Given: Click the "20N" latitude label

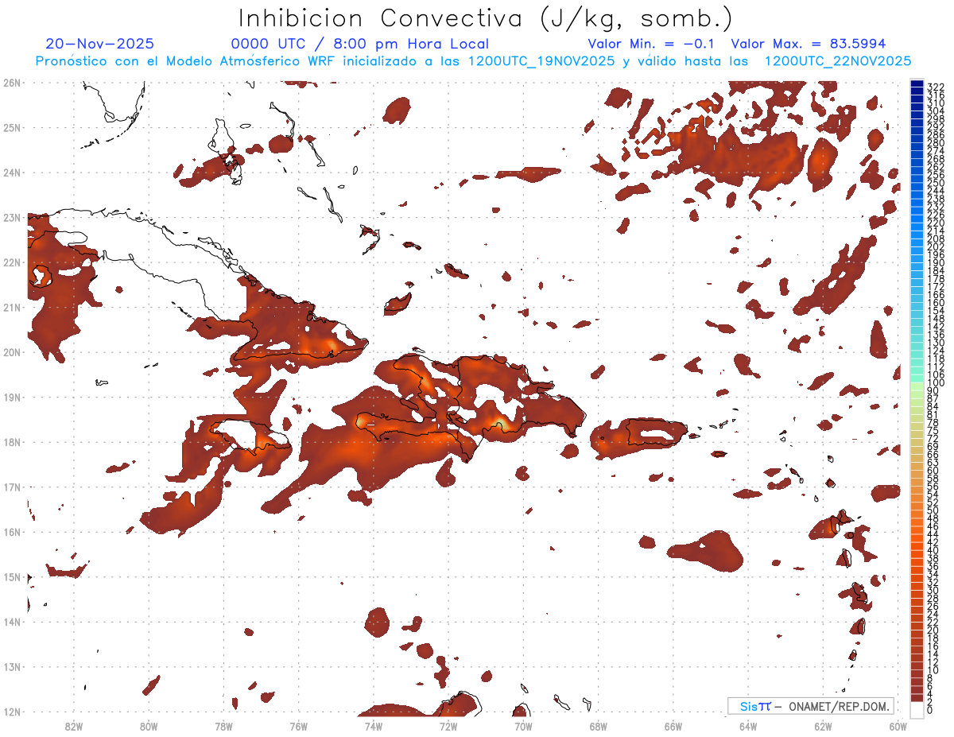Looking at the screenshot, I should point(12,352).
